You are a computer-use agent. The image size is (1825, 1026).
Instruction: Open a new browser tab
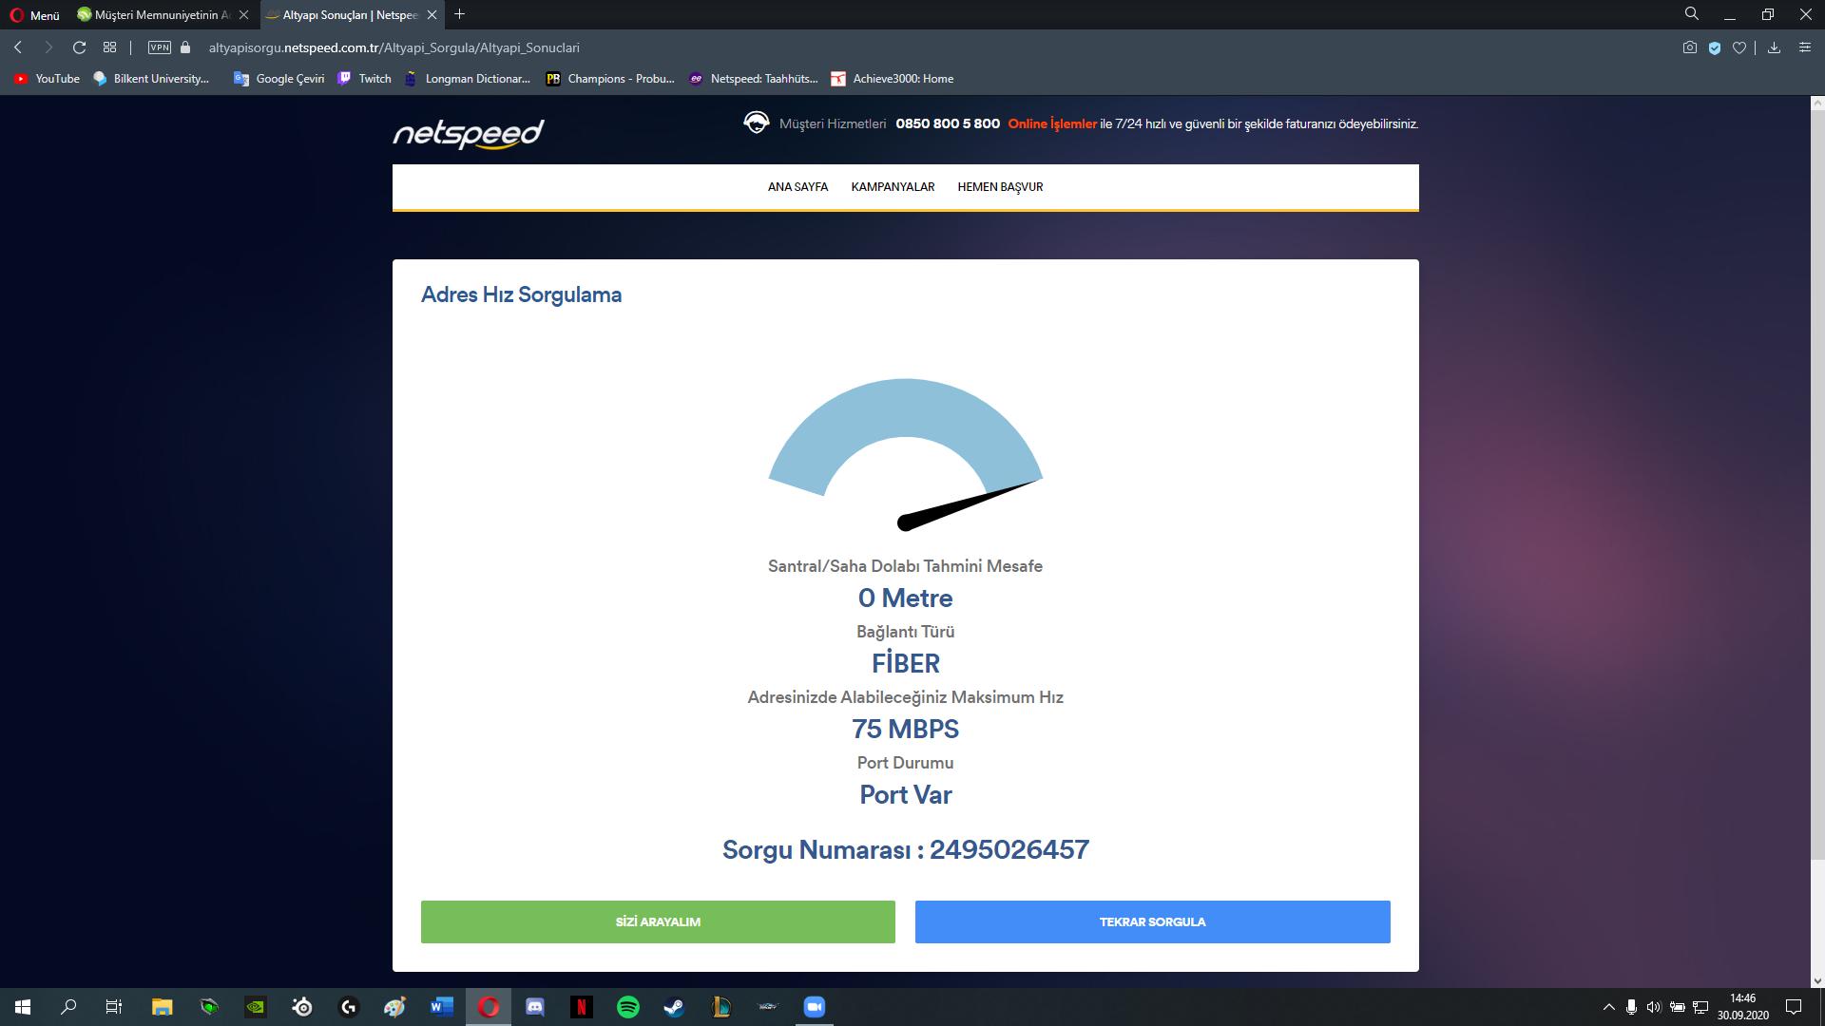460,14
